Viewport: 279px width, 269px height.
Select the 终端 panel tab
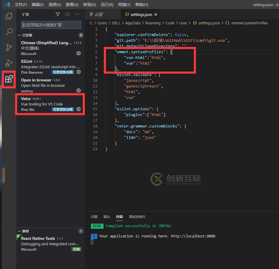click(119, 217)
